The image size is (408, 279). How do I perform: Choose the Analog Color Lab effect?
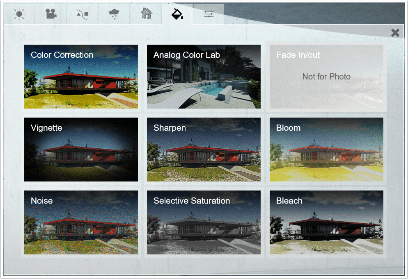click(x=204, y=77)
